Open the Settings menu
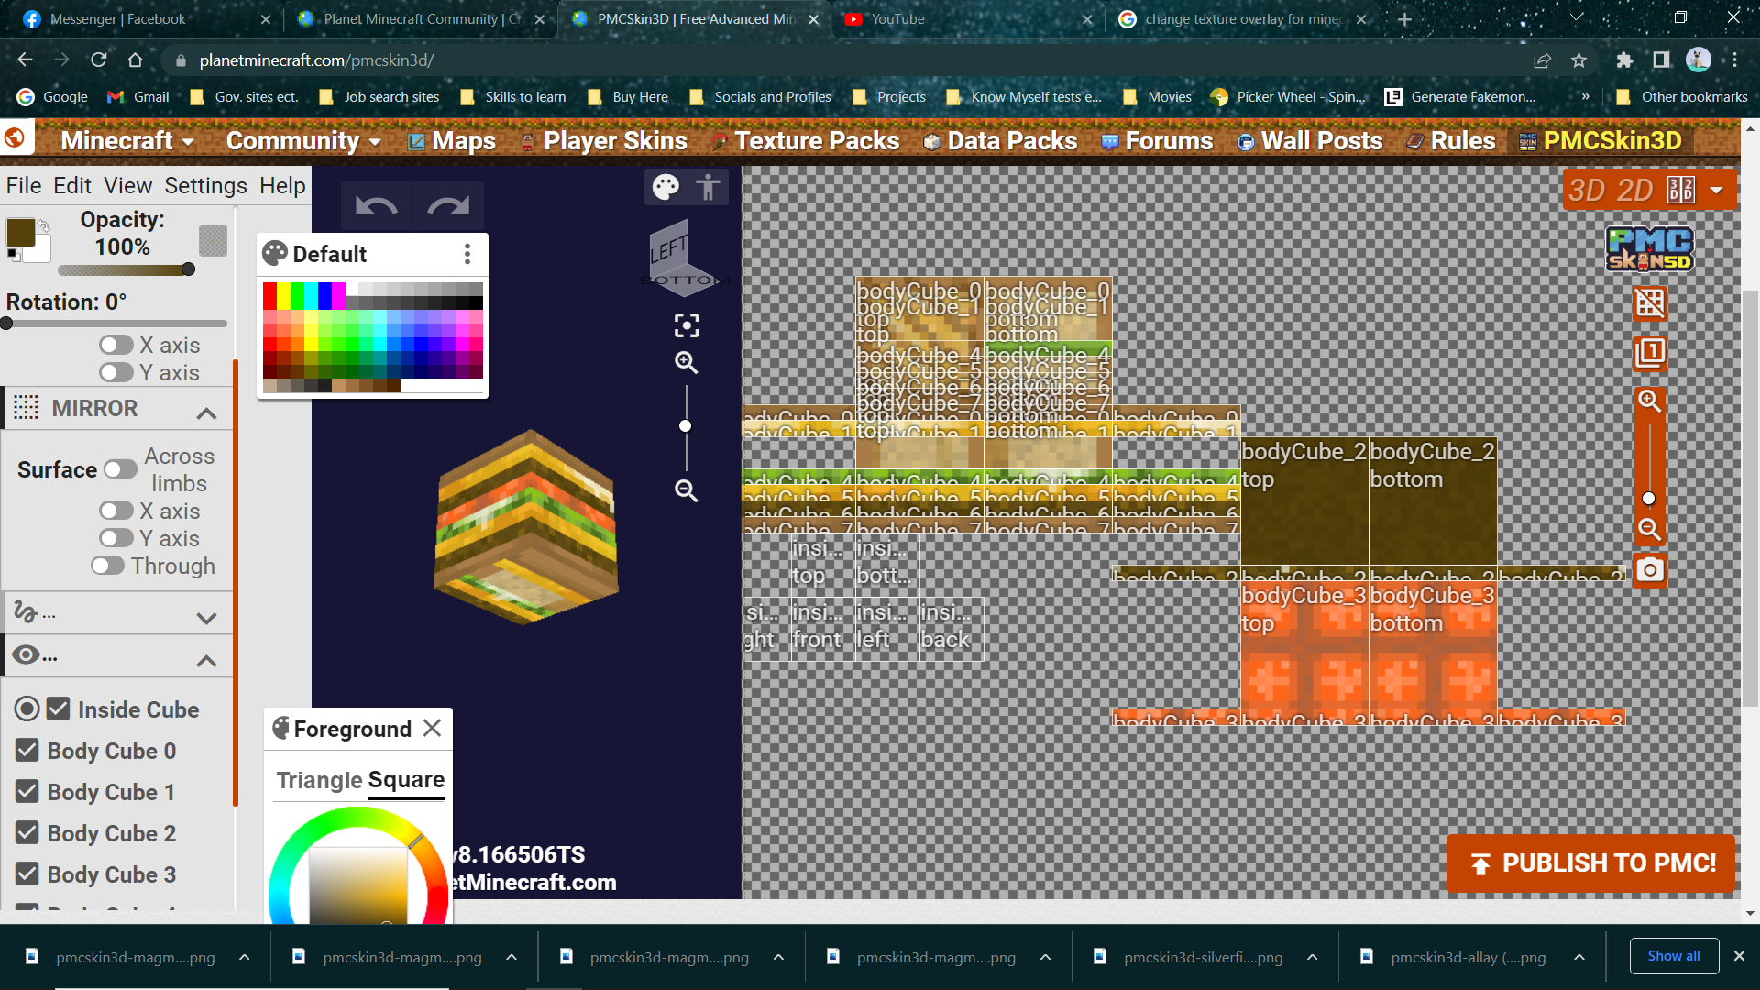Image resolution: width=1760 pixels, height=990 pixels. tap(205, 186)
